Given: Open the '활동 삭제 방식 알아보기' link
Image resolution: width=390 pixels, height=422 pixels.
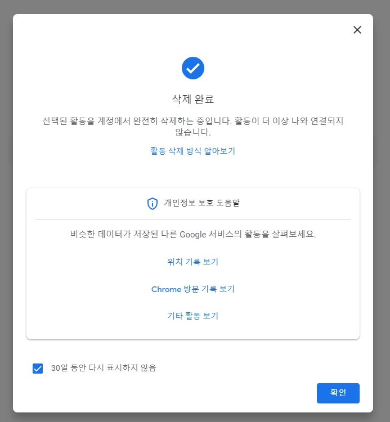Looking at the screenshot, I should [x=192, y=151].
